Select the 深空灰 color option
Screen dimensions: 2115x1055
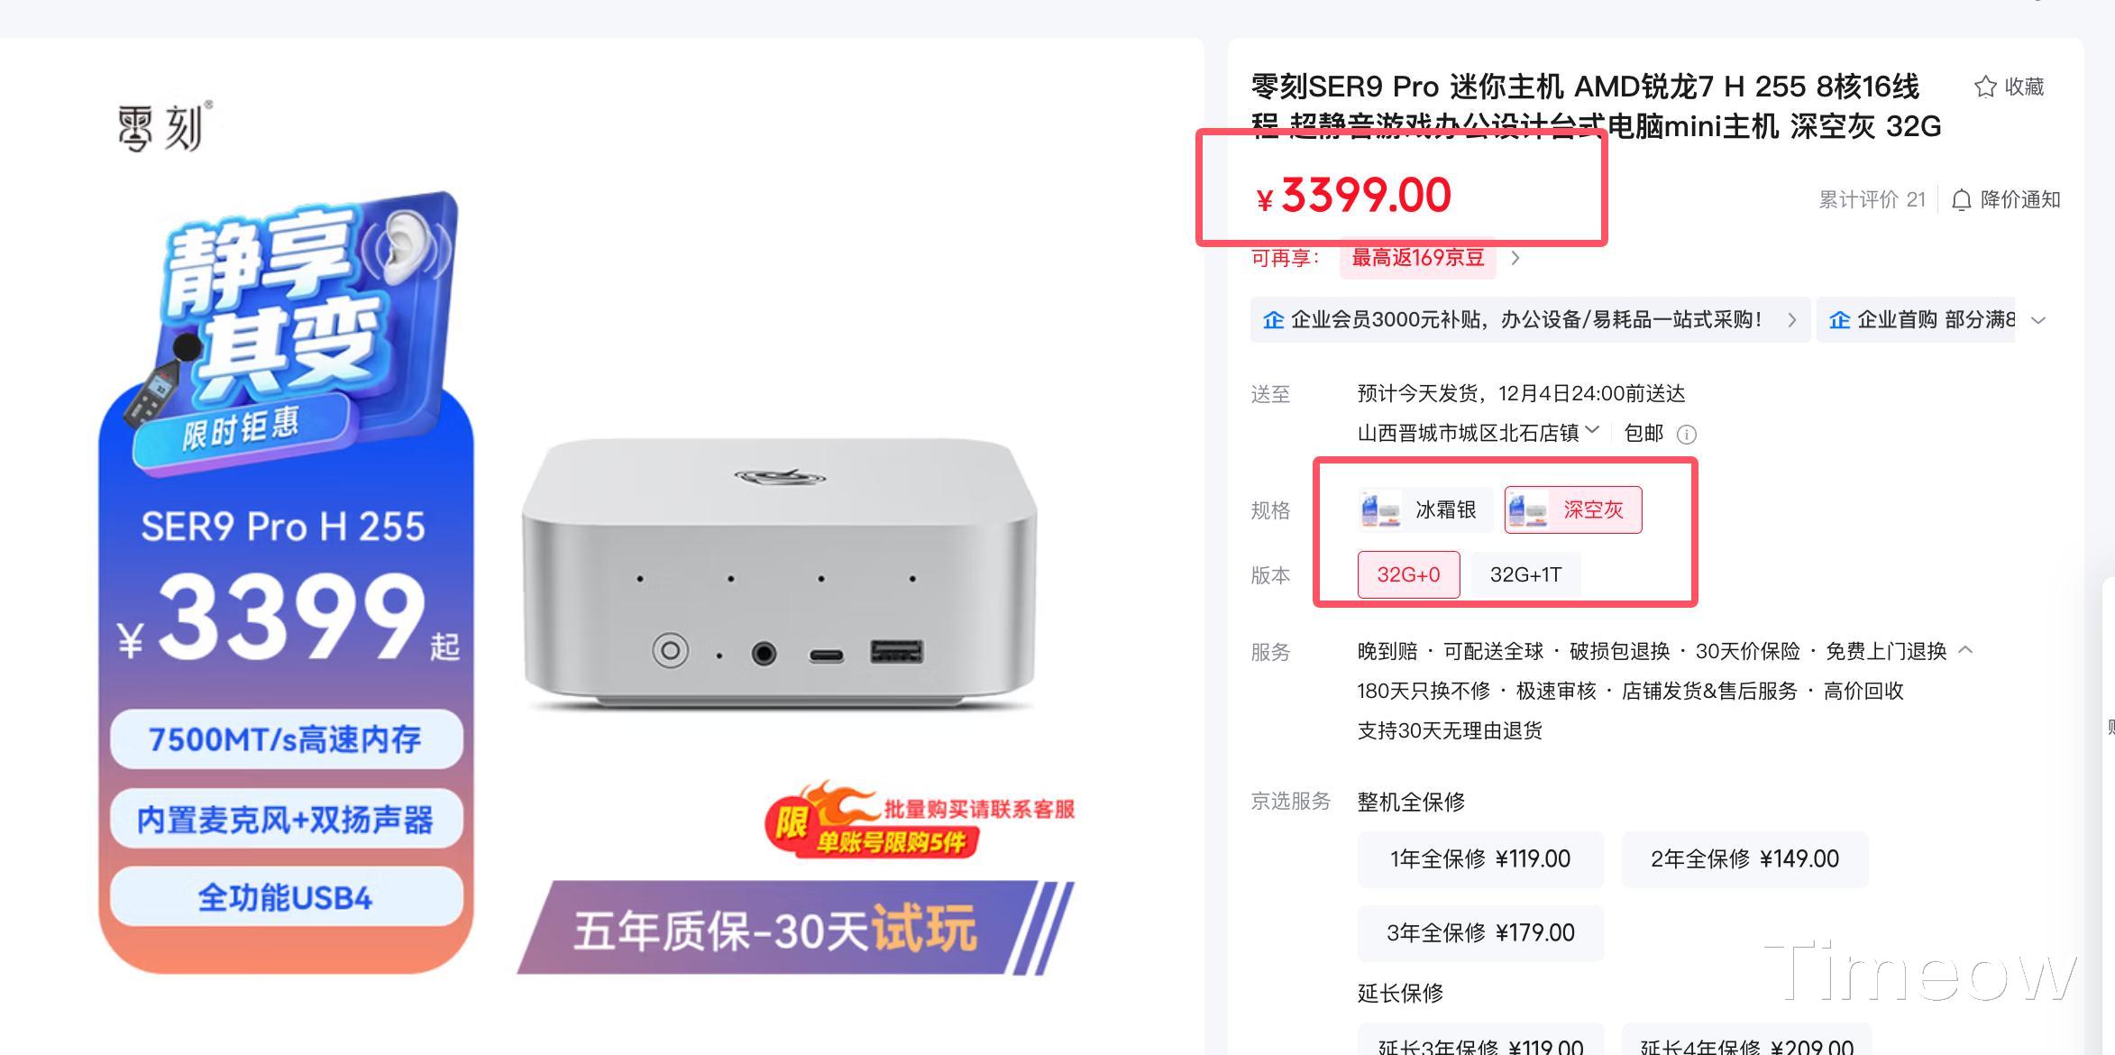tap(1573, 510)
